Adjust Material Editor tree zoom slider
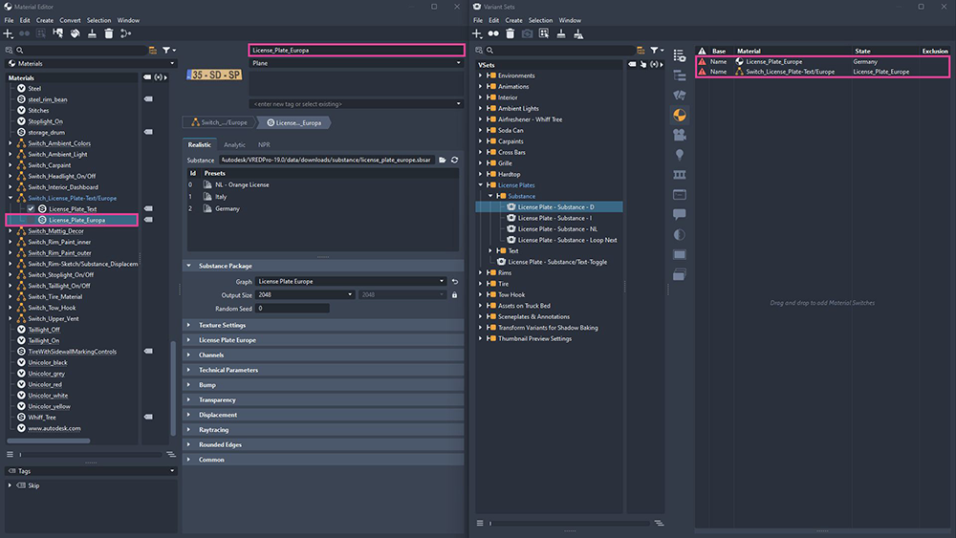This screenshot has height=538, width=956. point(90,455)
